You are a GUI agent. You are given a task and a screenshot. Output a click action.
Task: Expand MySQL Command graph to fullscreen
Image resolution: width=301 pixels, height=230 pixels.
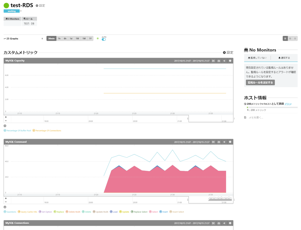click(213, 142)
